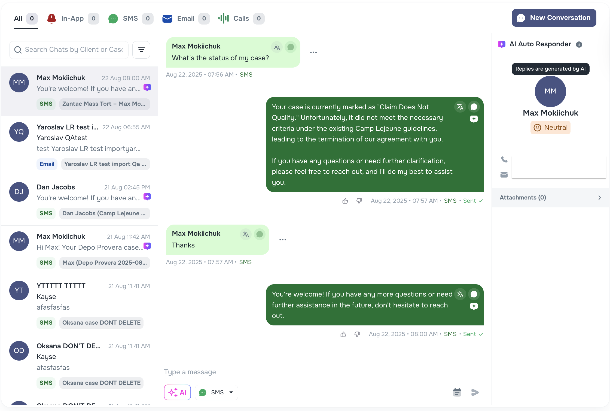This screenshot has width=610, height=411.
Task: Toggle the chat bubble on Thanks message
Action: pos(259,234)
